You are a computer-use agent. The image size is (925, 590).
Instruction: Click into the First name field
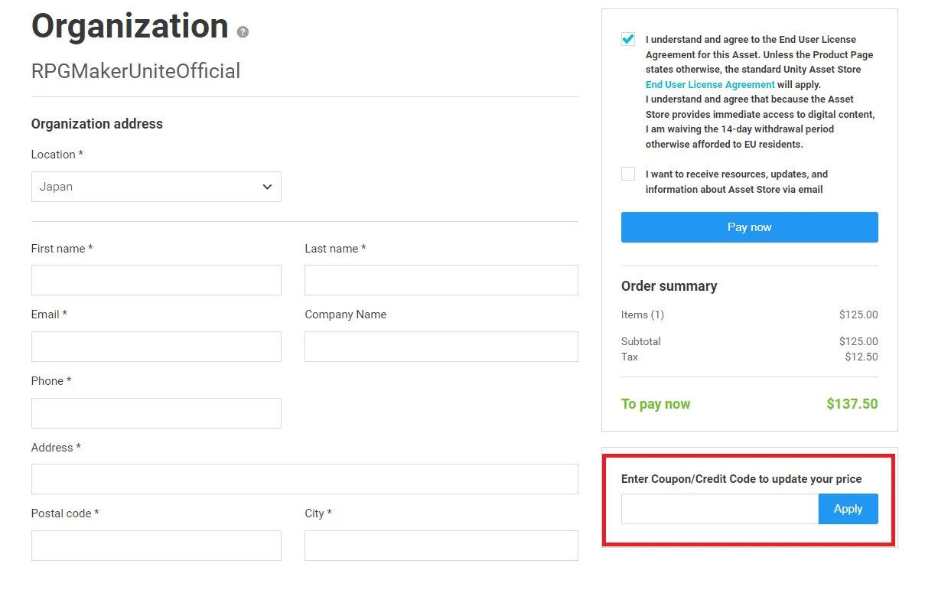156,280
